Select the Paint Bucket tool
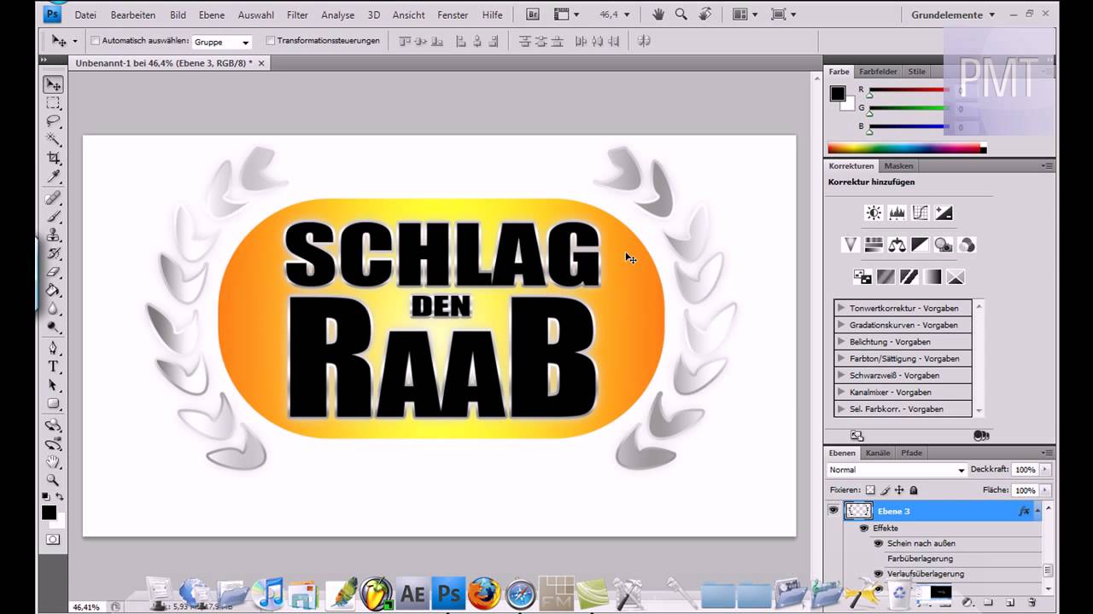 54,291
